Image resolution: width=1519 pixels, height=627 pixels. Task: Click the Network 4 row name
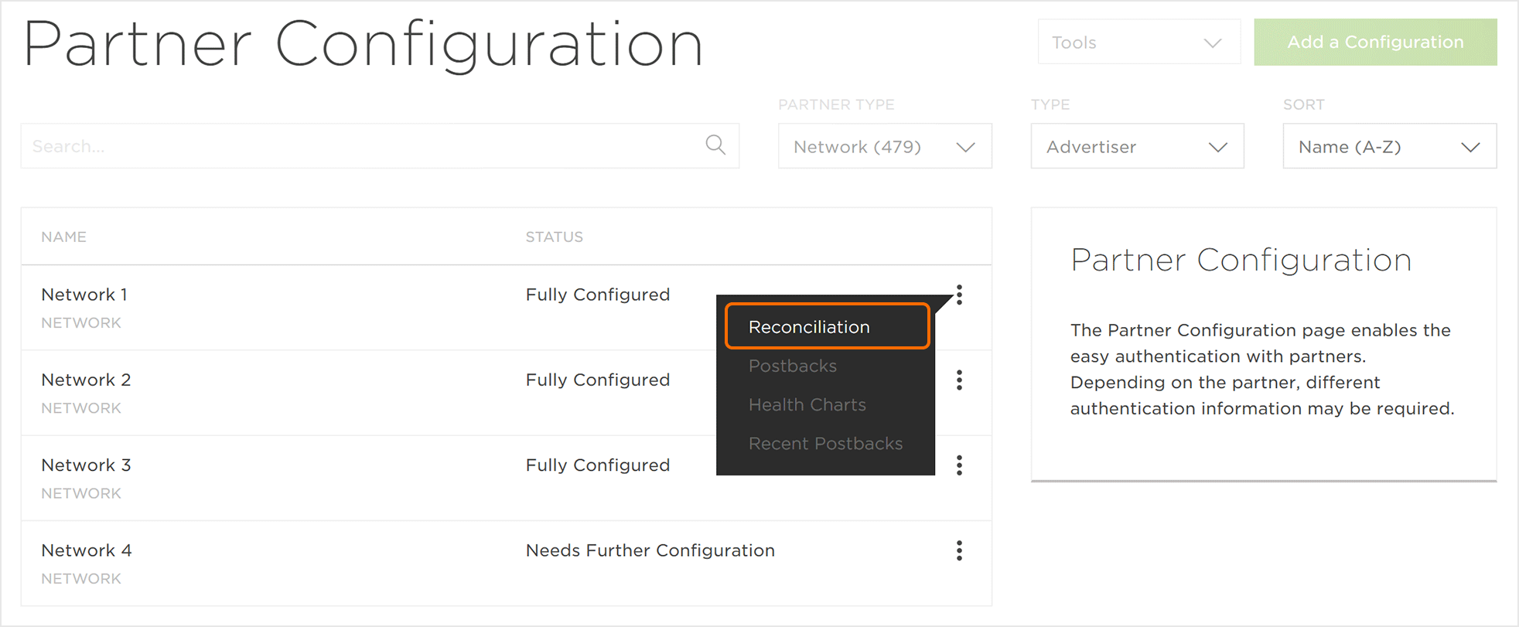[x=87, y=550]
